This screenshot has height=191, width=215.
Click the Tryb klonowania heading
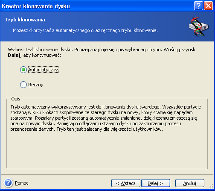tap(25, 20)
